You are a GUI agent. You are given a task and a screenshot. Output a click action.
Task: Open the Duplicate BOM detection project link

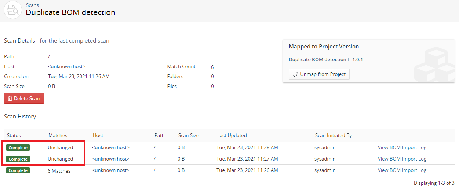click(317, 59)
